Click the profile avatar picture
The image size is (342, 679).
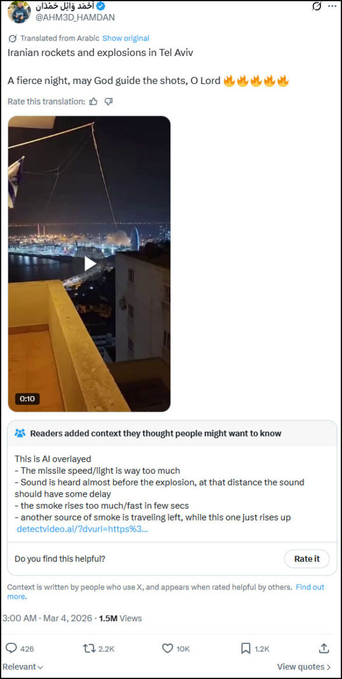click(20, 11)
